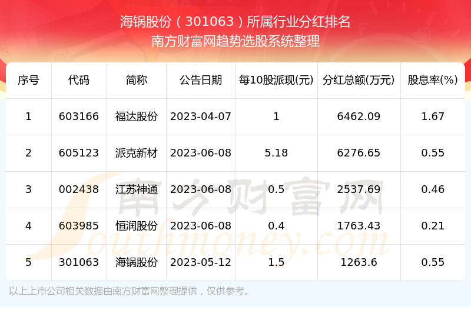471x320 pixels.
Task: Click the 代码 column header
Action: [x=79, y=80]
